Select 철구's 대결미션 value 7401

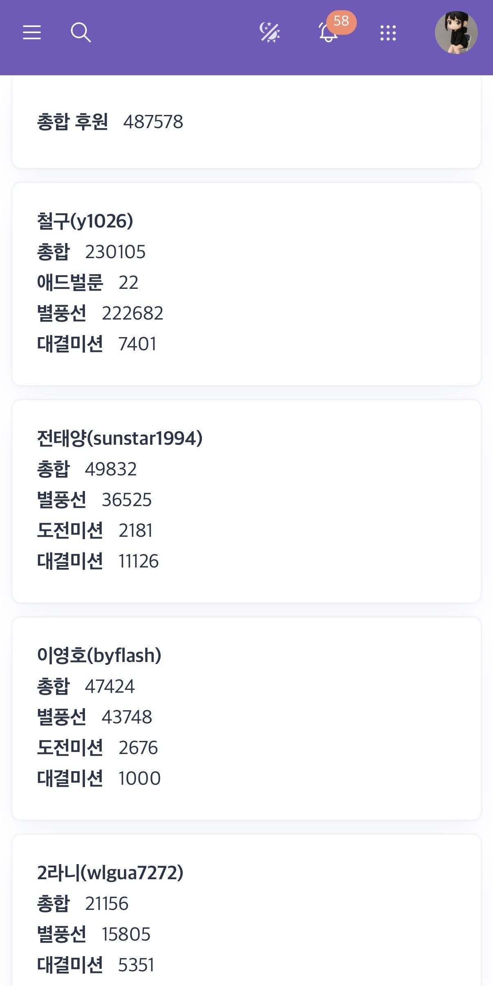pos(137,344)
